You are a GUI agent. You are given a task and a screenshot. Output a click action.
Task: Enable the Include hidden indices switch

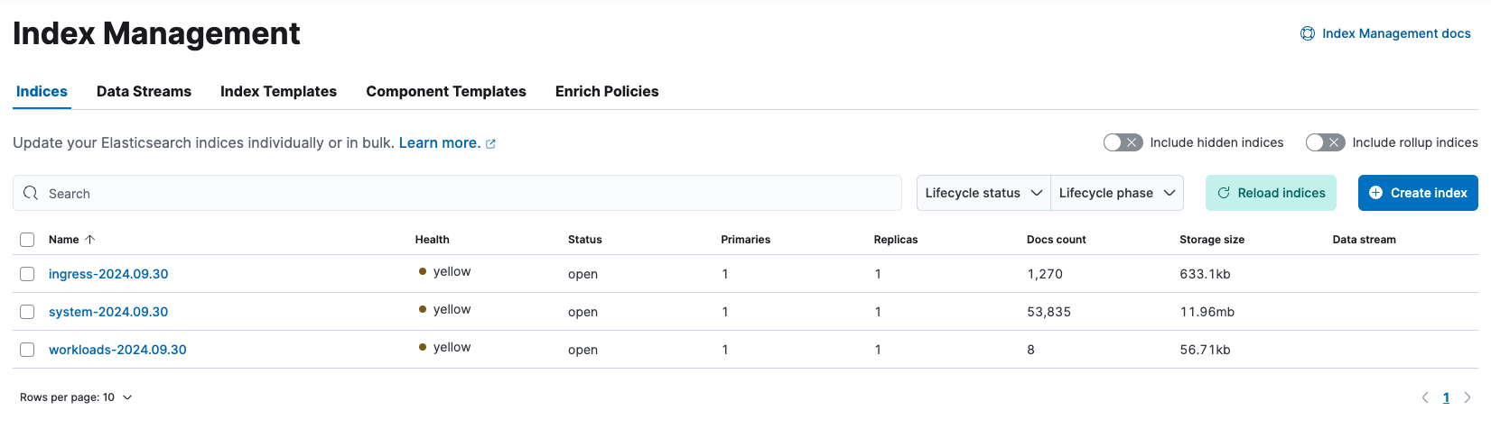pyautogui.click(x=1123, y=142)
